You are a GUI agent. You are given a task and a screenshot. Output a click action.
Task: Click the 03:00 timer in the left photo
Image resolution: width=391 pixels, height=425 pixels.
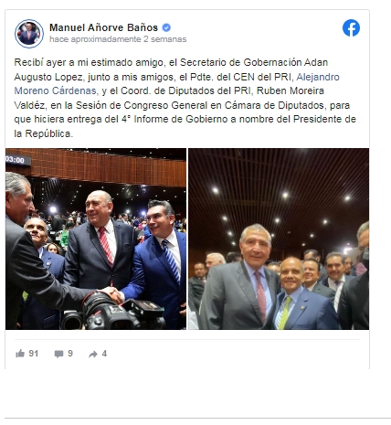point(16,160)
